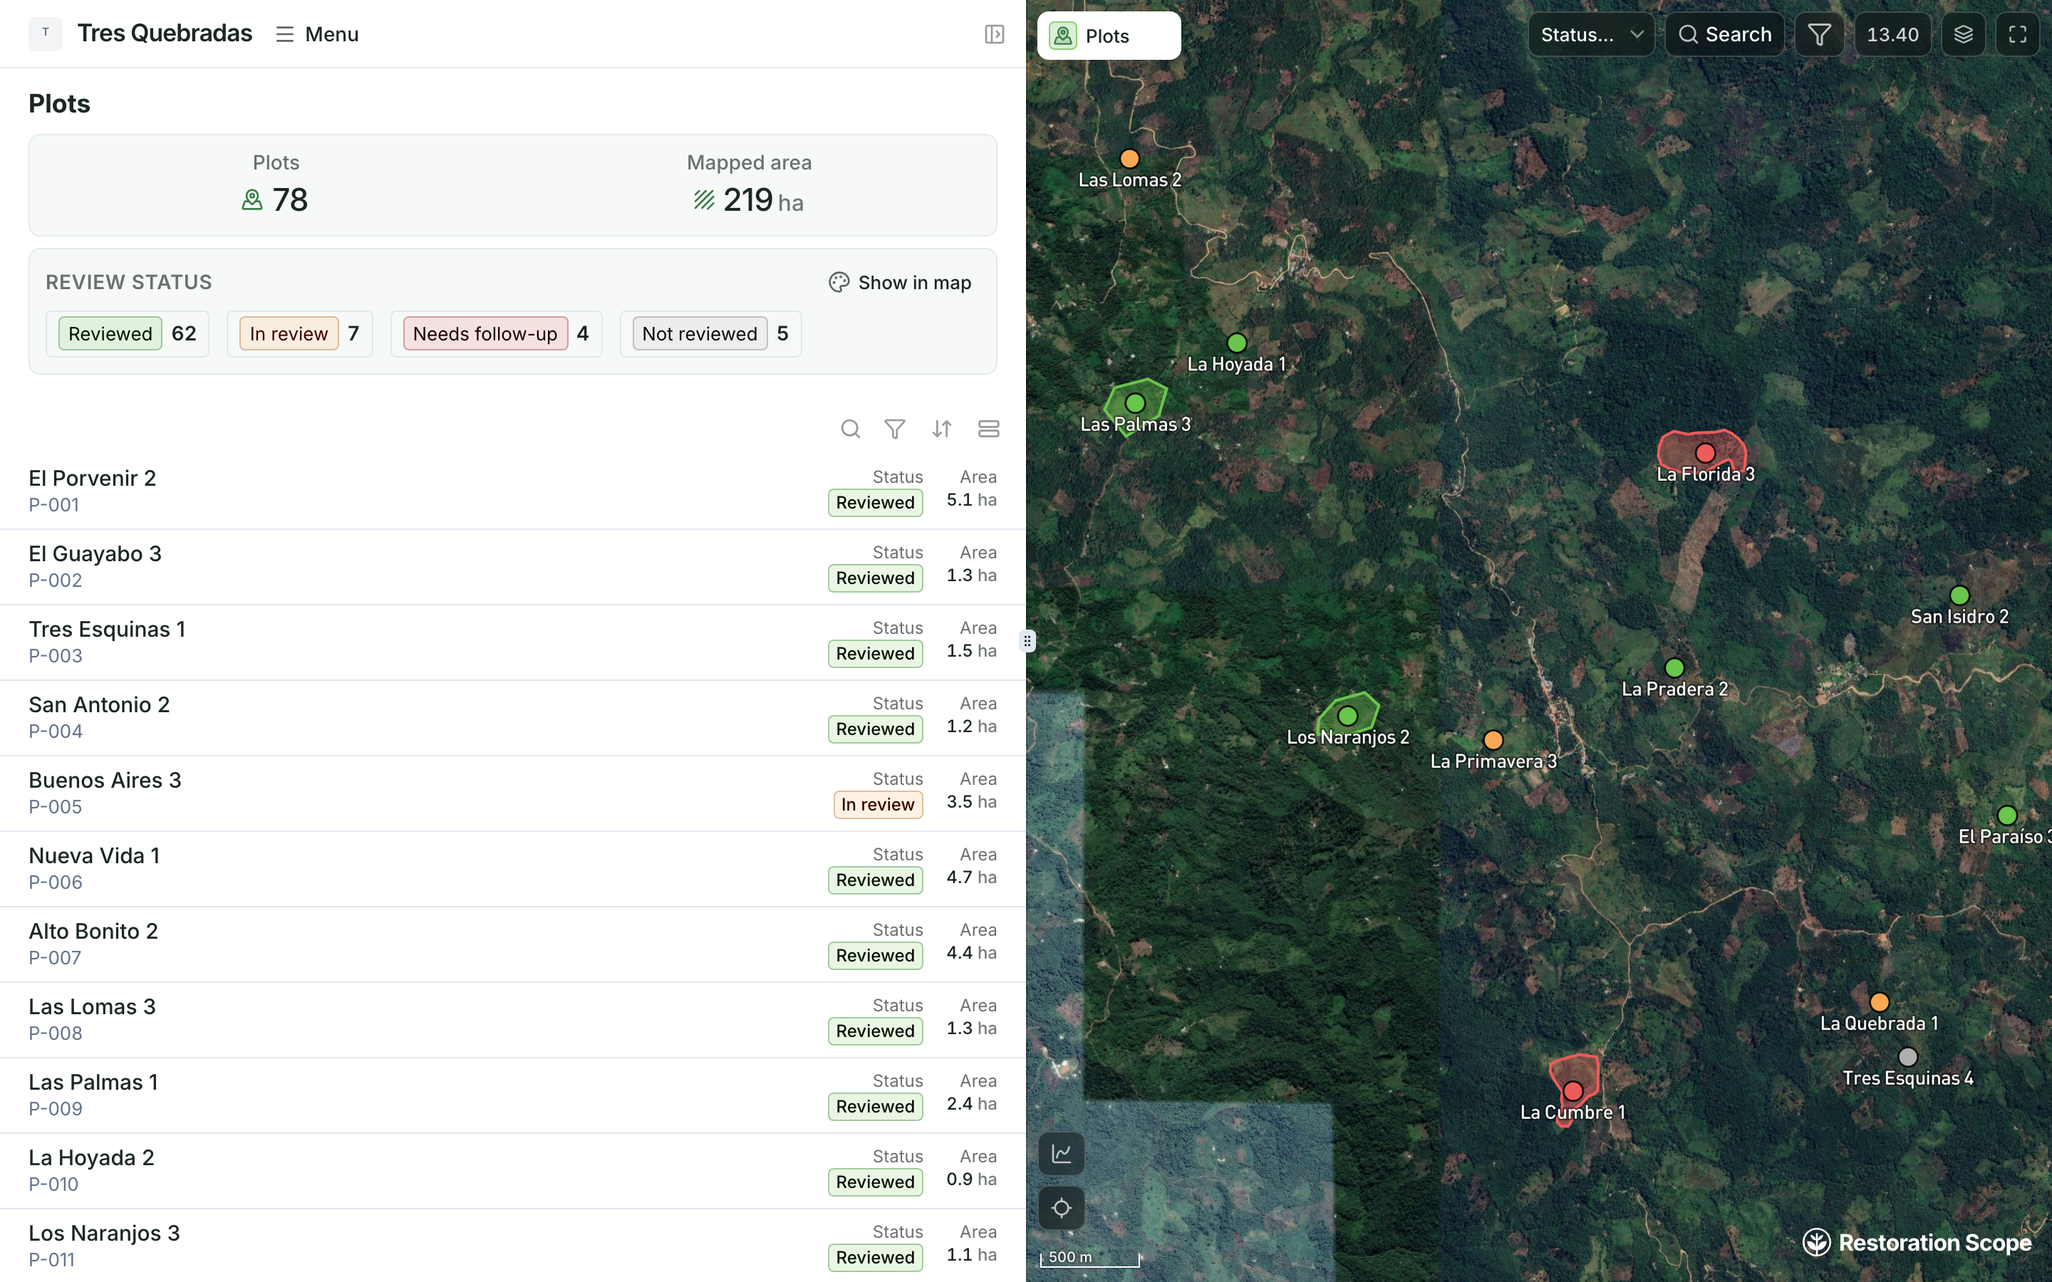Open the El Porvenir 2 plot row
2052x1282 pixels.
tap(512, 491)
